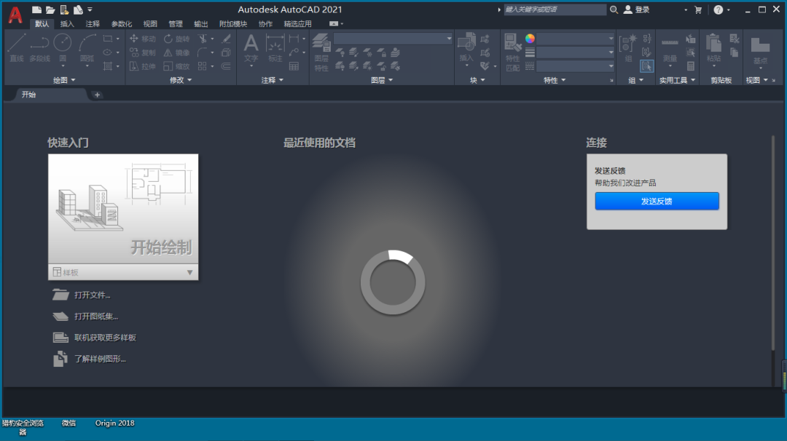Select the Arc (圆弧) tool

87,49
